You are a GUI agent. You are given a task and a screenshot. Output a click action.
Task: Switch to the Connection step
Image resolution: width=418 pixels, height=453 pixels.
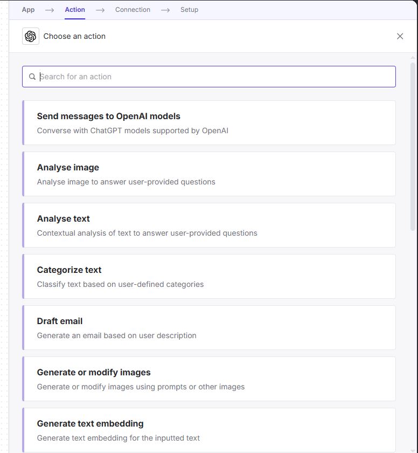[x=133, y=10]
